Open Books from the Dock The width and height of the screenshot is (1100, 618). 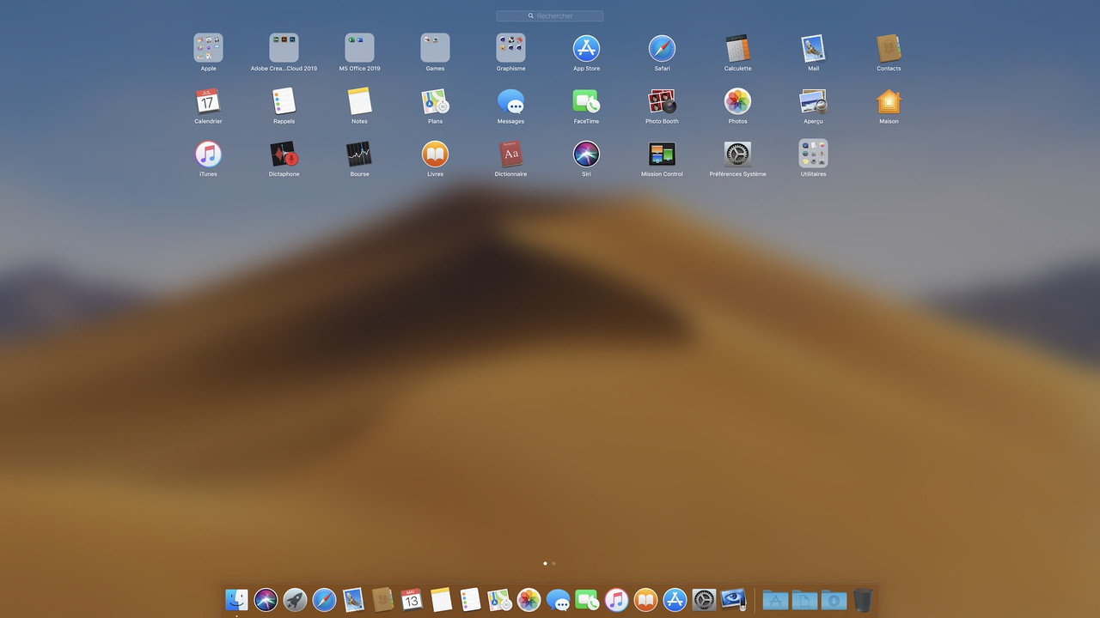tap(645, 599)
